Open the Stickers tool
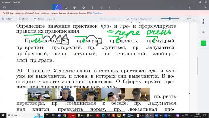This screenshot has width=209, height=118. tap(84, 8)
